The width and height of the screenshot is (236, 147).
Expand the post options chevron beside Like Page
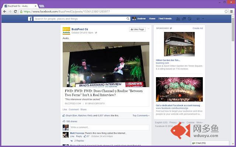coord(148,29)
